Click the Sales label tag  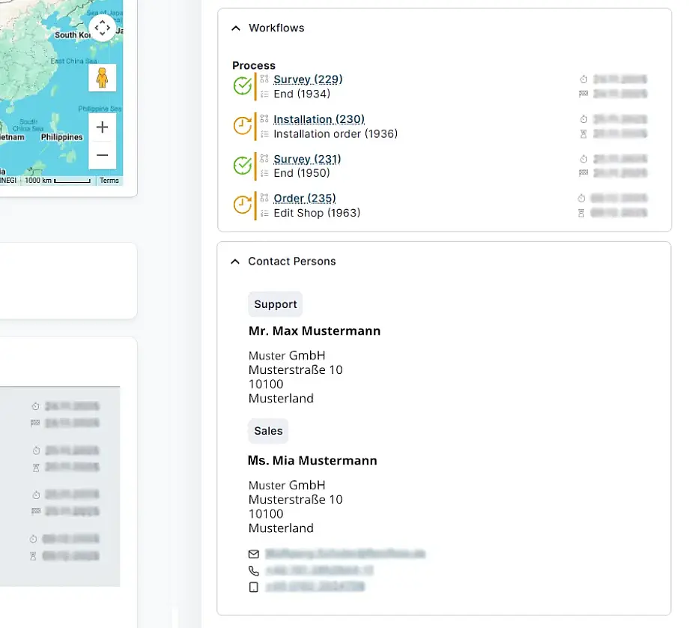click(x=267, y=431)
